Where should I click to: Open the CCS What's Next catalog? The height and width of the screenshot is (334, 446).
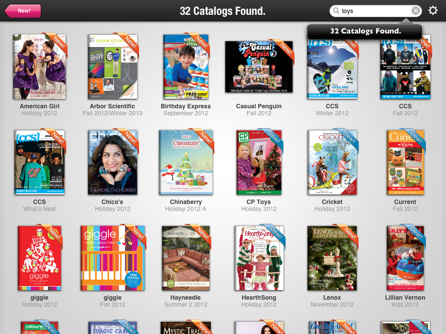tap(39, 163)
